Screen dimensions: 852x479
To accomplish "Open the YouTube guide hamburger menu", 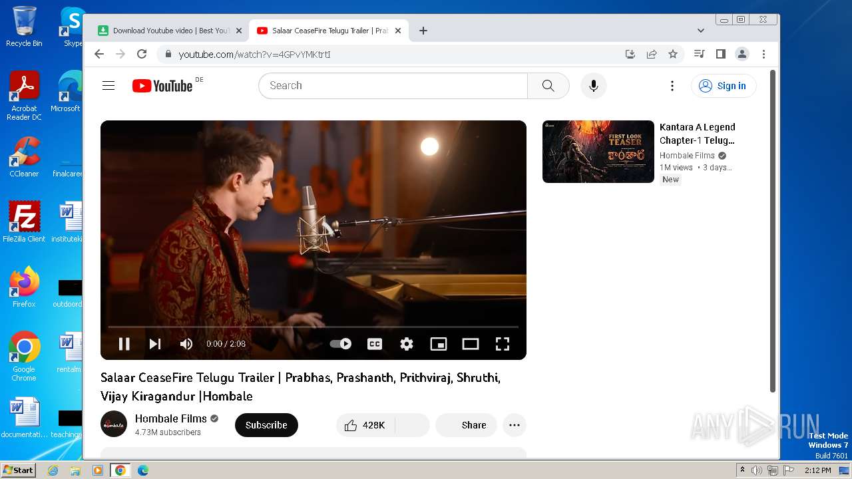I will (108, 86).
